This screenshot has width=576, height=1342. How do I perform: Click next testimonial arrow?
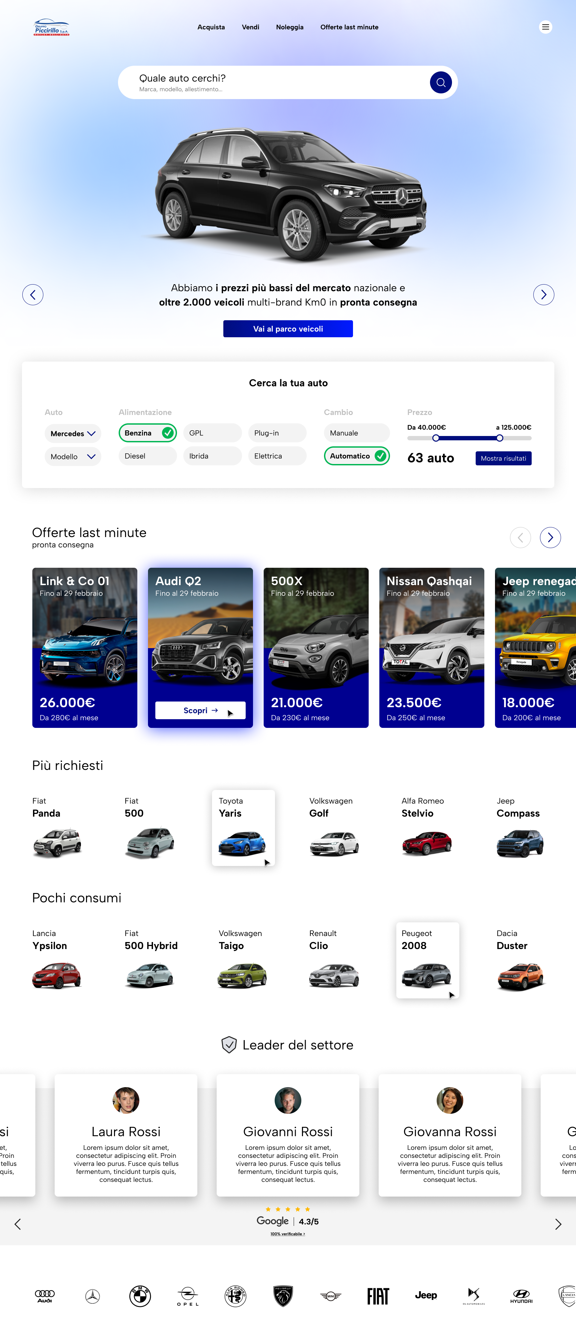tap(558, 1224)
